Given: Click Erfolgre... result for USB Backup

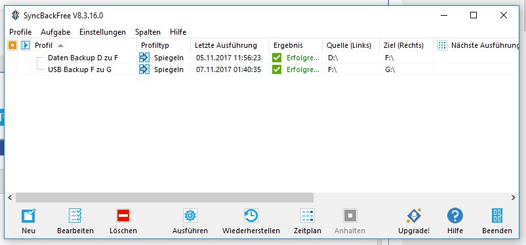Looking at the screenshot, I should [302, 69].
